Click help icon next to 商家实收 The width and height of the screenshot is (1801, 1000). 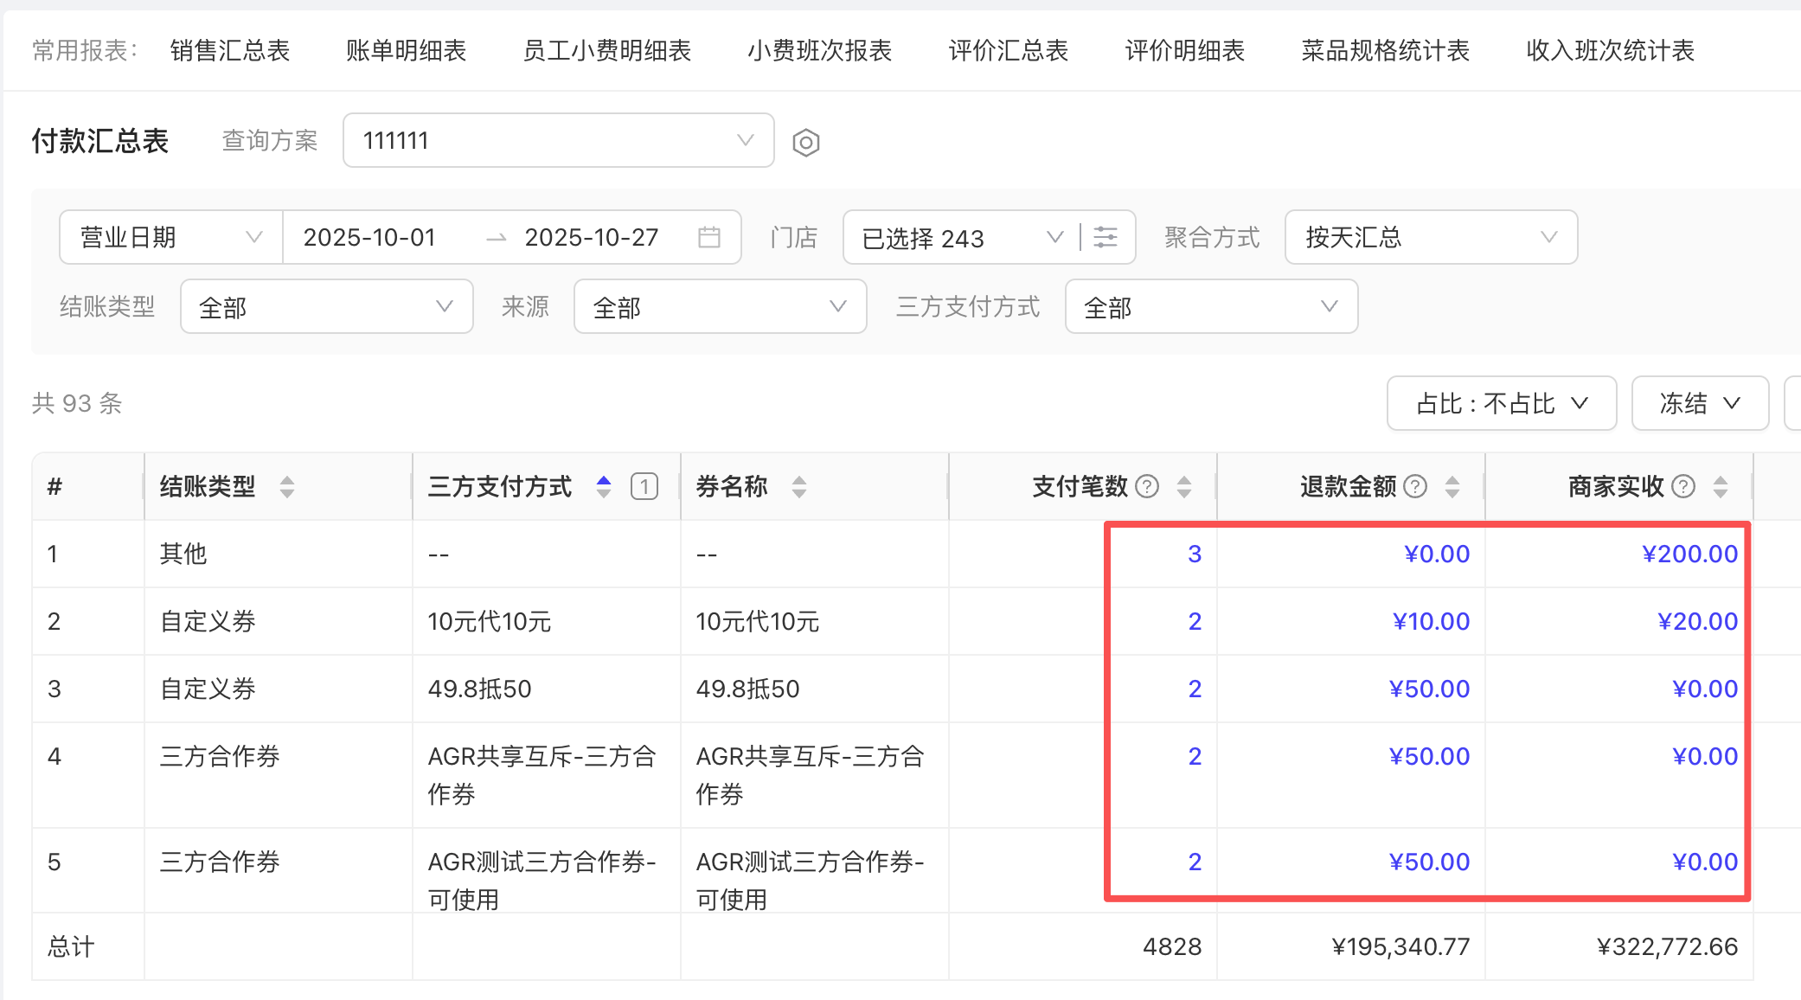pyautogui.click(x=1683, y=486)
